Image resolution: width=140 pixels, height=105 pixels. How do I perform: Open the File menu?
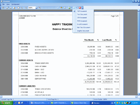click(3, 4)
